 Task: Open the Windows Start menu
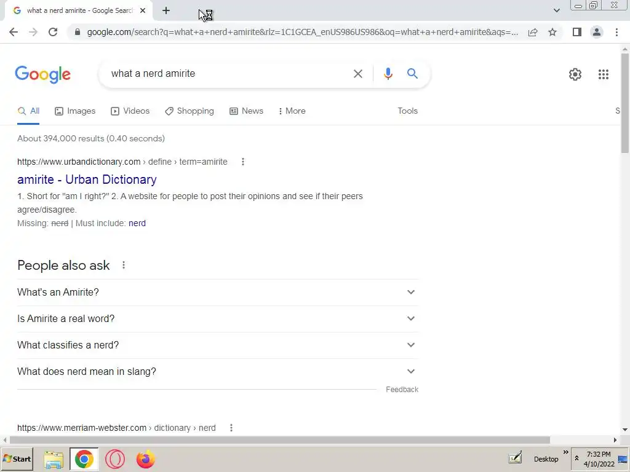(17, 459)
